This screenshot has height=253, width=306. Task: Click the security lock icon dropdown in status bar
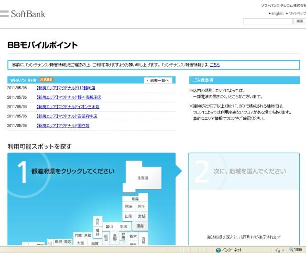click(279, 250)
